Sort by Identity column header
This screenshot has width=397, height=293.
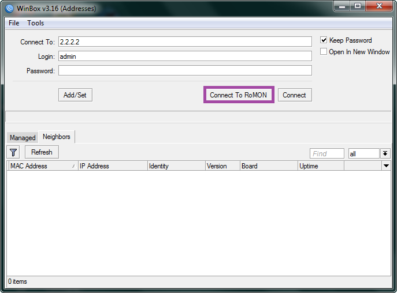[x=176, y=166]
